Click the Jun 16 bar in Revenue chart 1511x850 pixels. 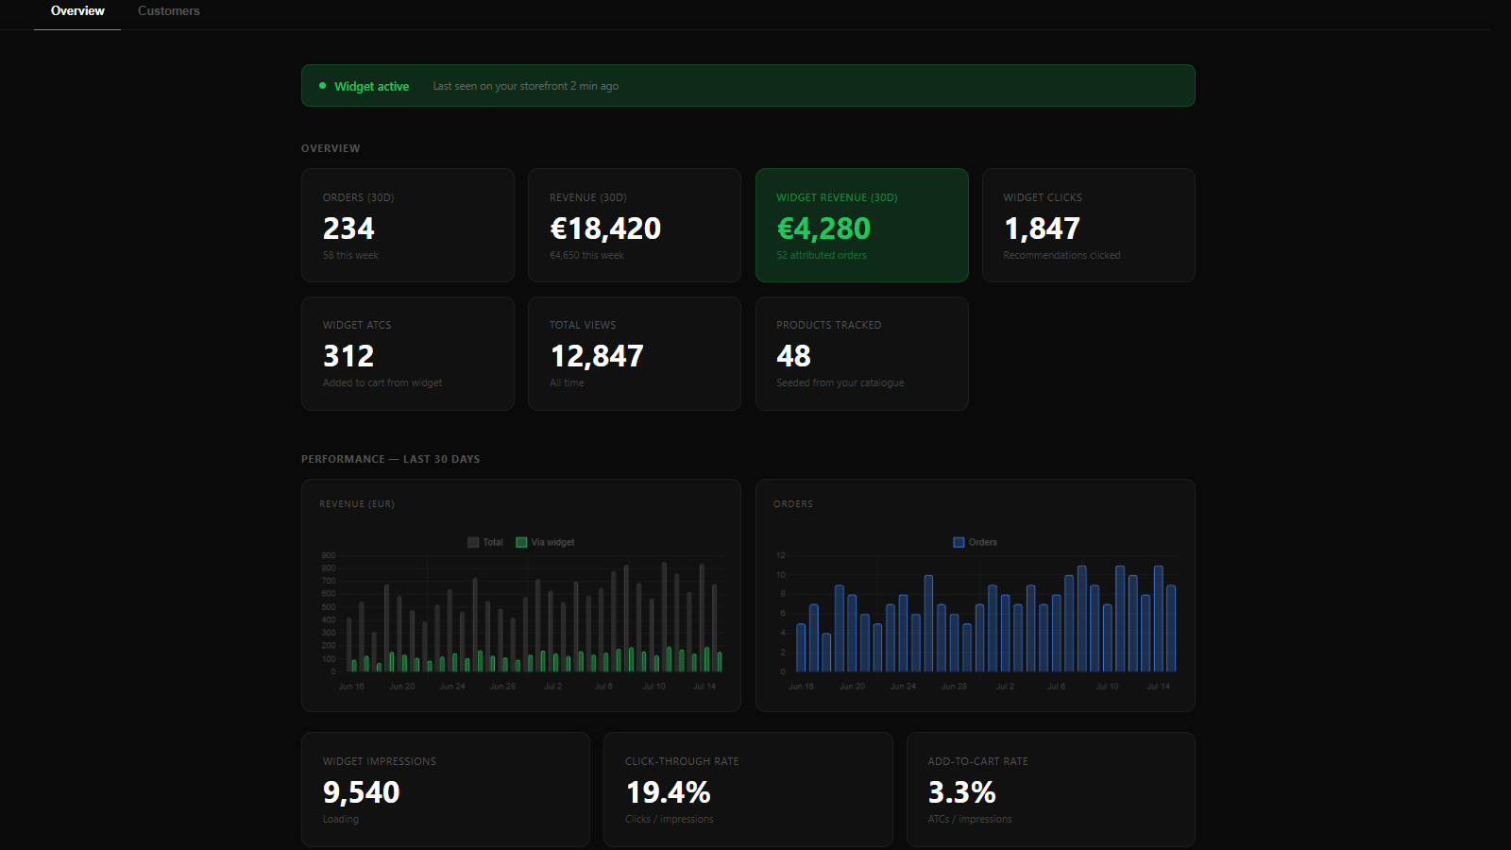pos(348,645)
